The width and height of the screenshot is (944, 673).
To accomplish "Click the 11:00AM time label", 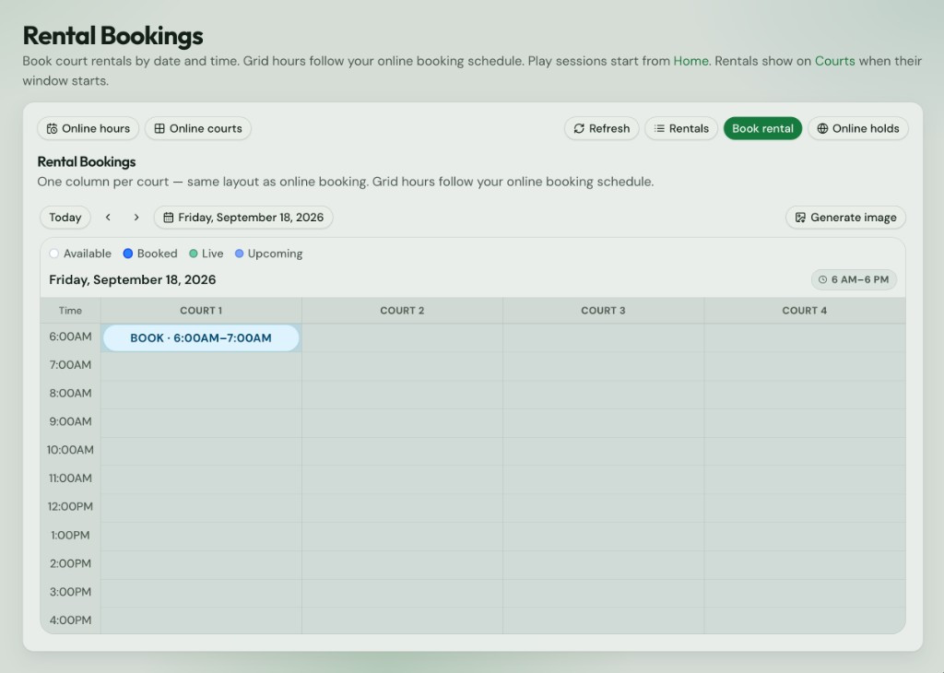I will (x=70, y=478).
